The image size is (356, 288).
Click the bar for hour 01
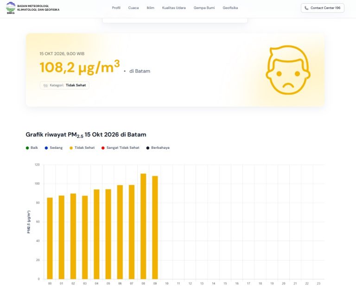pyautogui.click(x=62, y=237)
